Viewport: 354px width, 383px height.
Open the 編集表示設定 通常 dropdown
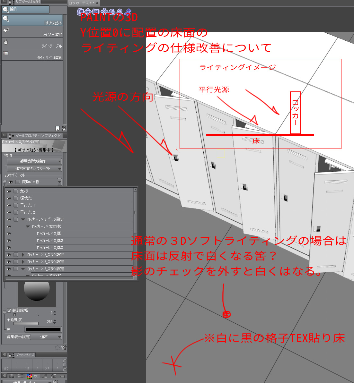click(x=46, y=337)
